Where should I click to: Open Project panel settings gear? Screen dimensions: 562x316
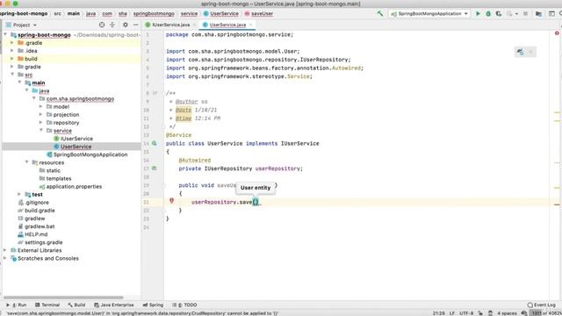[x=125, y=25]
